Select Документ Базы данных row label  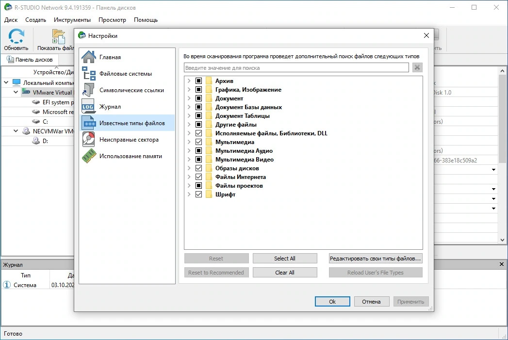click(248, 107)
